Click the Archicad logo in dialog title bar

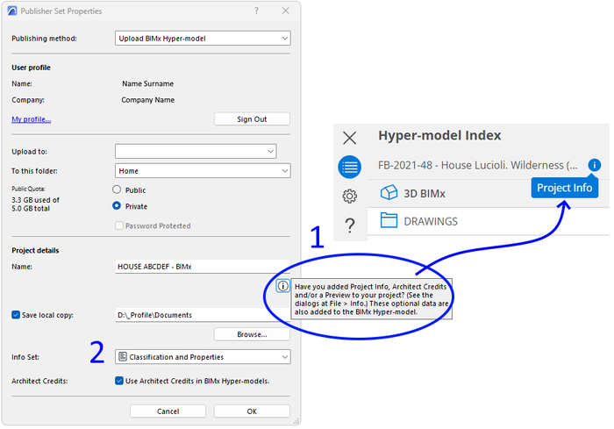tap(12, 11)
